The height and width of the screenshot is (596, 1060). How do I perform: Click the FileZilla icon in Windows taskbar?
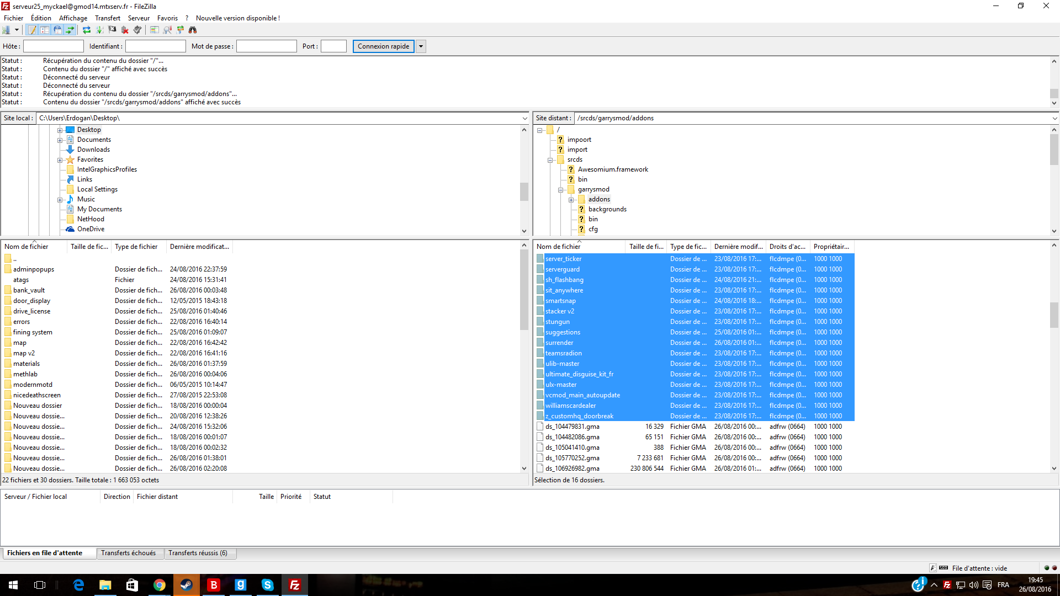(295, 585)
